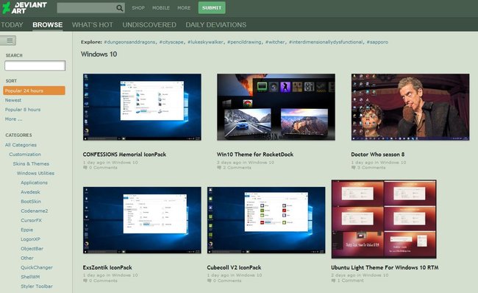Explore the #dungeonsanddragons tag

[x=129, y=42]
